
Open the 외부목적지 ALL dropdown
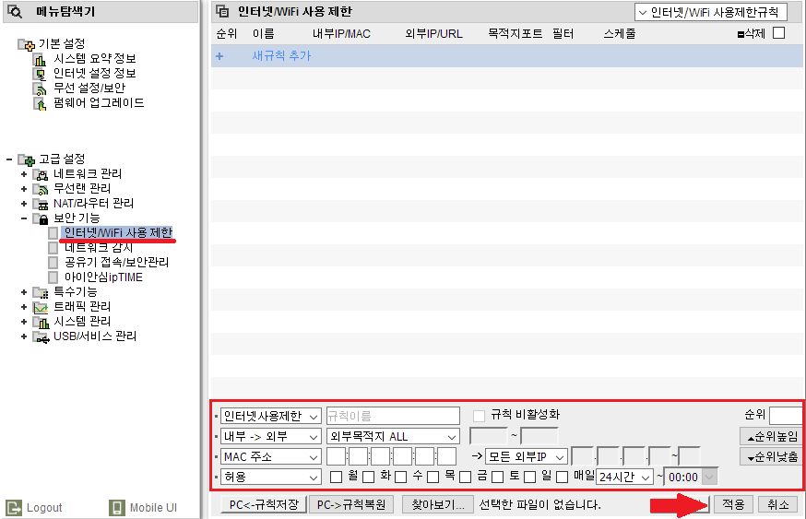[393, 437]
